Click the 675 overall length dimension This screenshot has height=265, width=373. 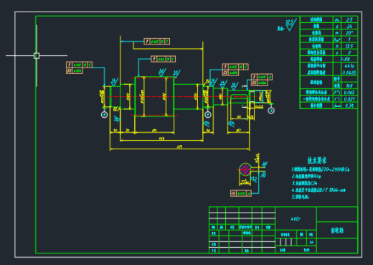click(179, 147)
